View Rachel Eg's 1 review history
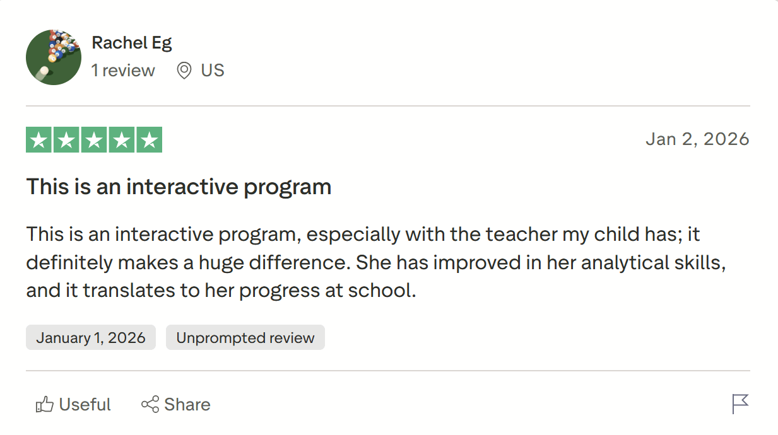 pos(123,70)
